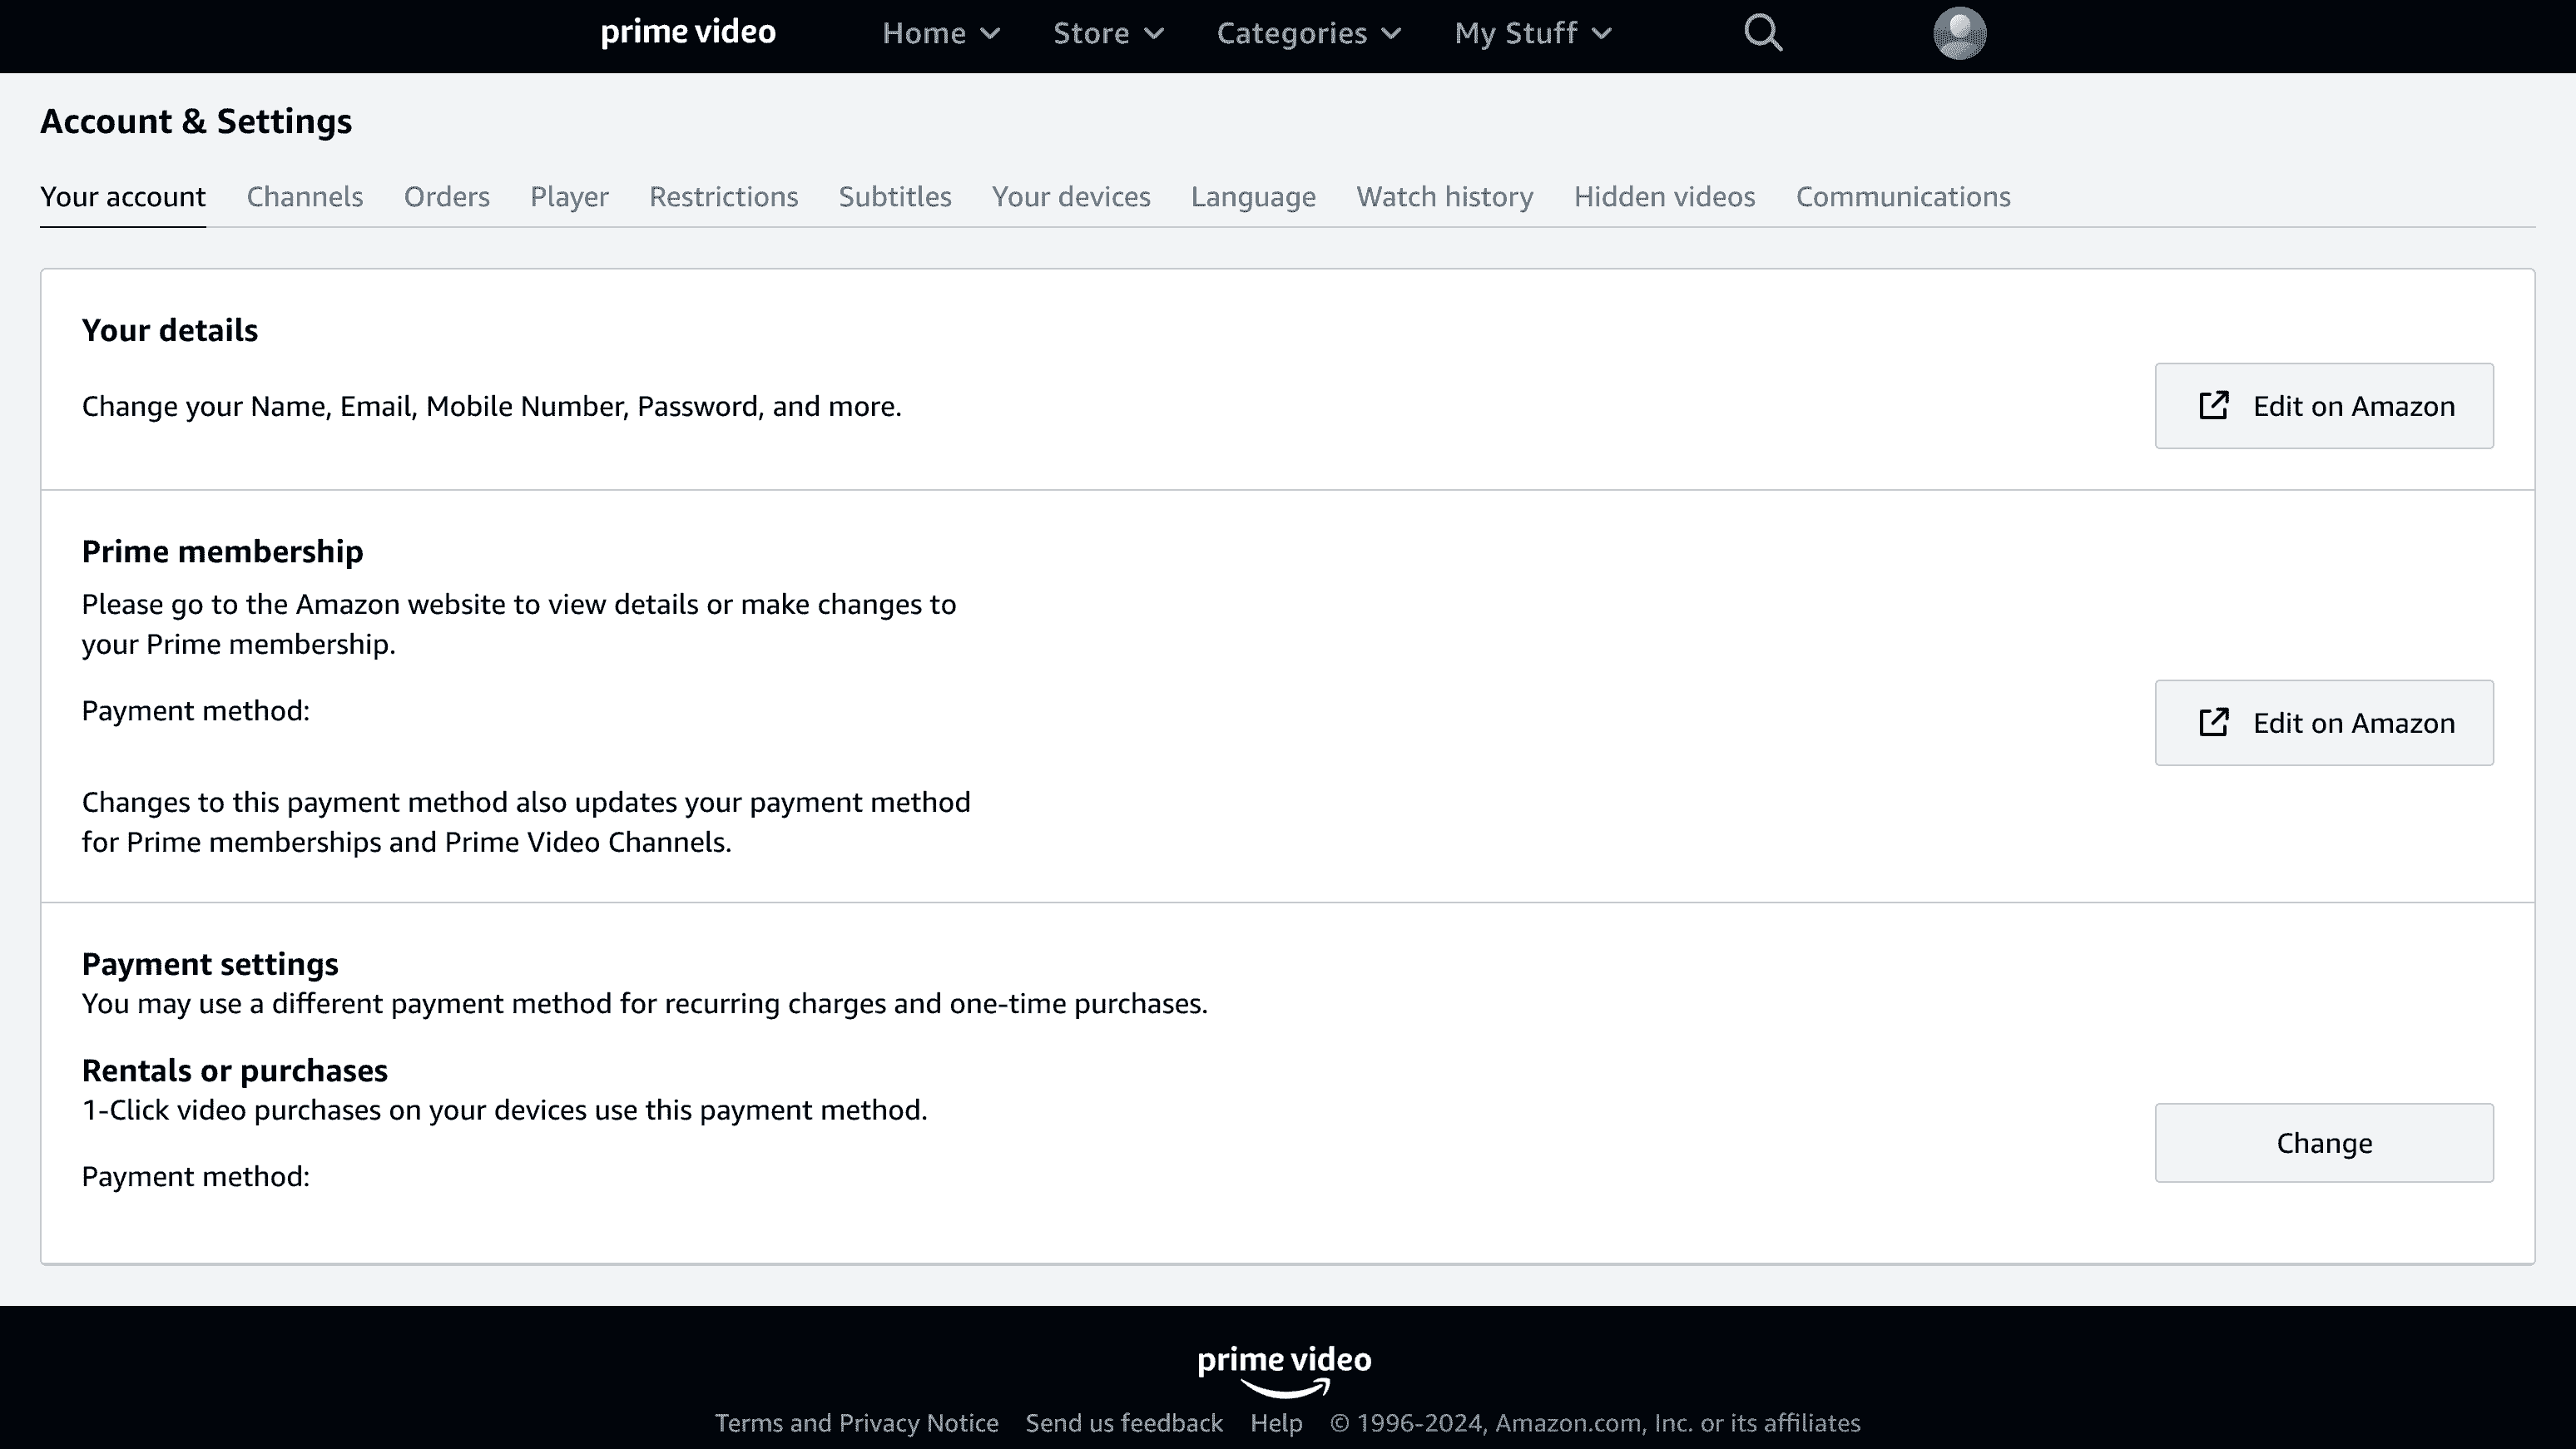Click the Hidden Videos tab
Screen dimensions: 2576x1449
point(1665,196)
